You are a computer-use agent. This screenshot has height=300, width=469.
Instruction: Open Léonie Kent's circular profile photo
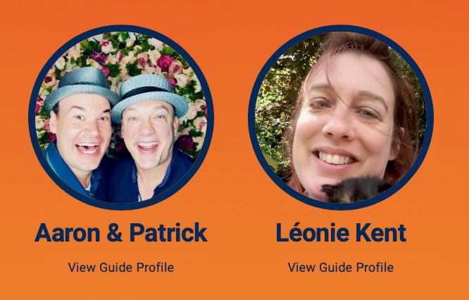(x=341, y=117)
